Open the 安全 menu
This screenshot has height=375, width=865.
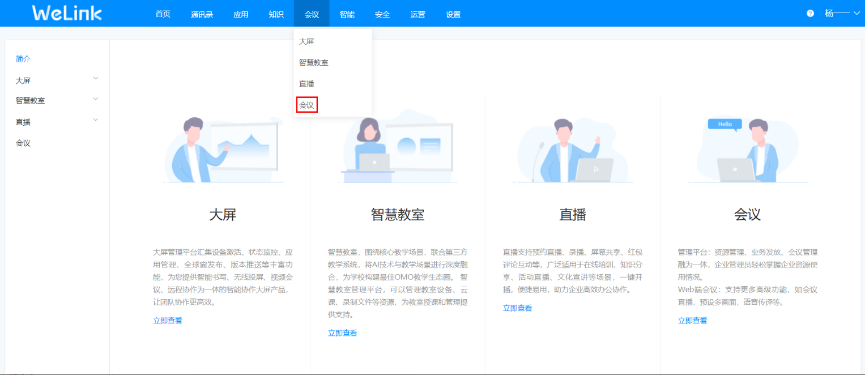[382, 14]
